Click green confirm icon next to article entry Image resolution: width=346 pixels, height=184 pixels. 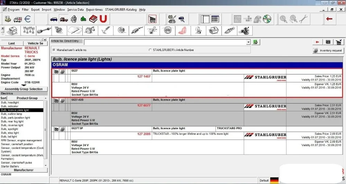(256, 42)
